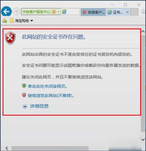Click the 单击此处关闭该网页 link

[x=47, y=86]
